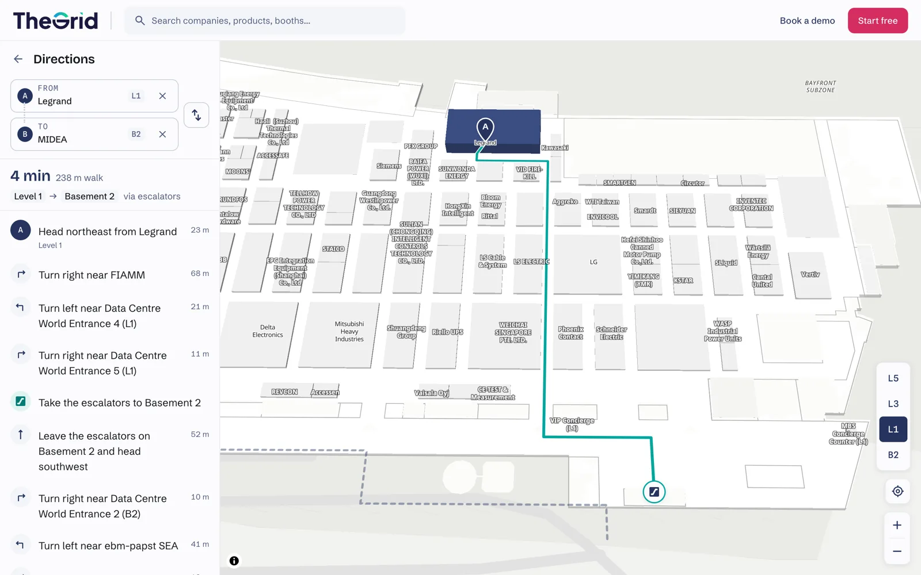Select Turn left near Data Centre Entrance 4

109,316
